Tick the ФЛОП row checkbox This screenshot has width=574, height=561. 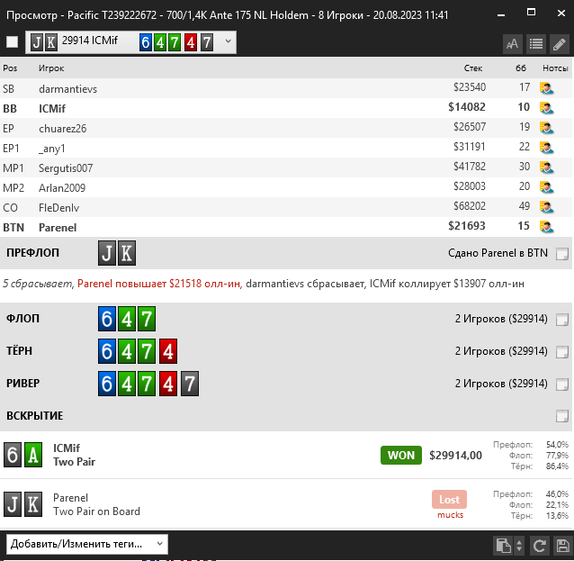point(562,319)
